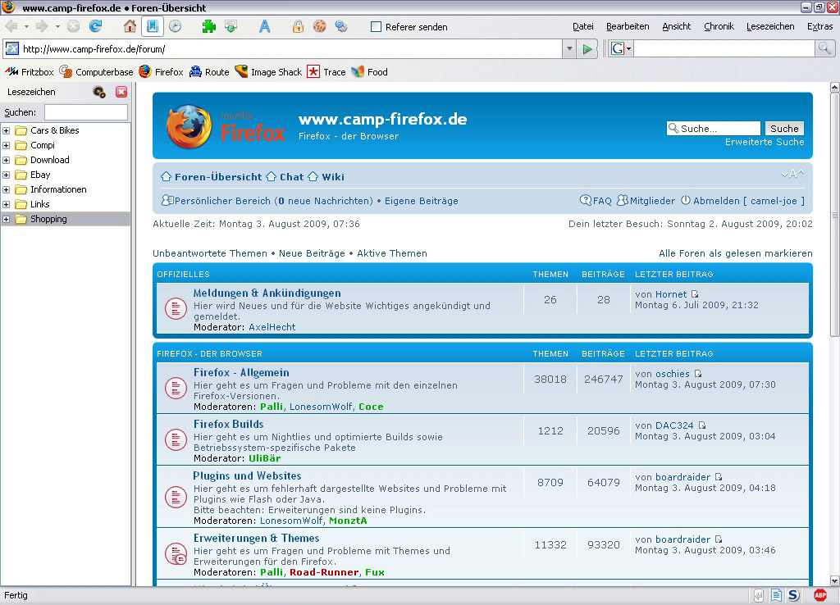Viewport: 840px width, 605px height.
Task: Open the Firefox Builds forum
Action: click(x=229, y=424)
